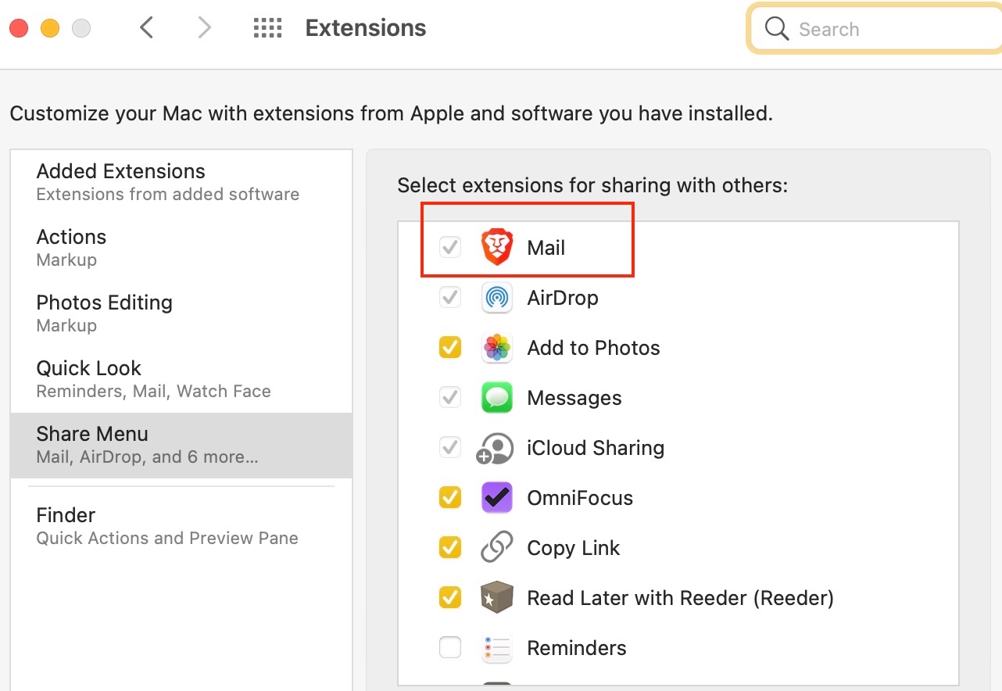Image resolution: width=1002 pixels, height=691 pixels.
Task: Click the Copy Link chain icon
Action: coord(496,548)
